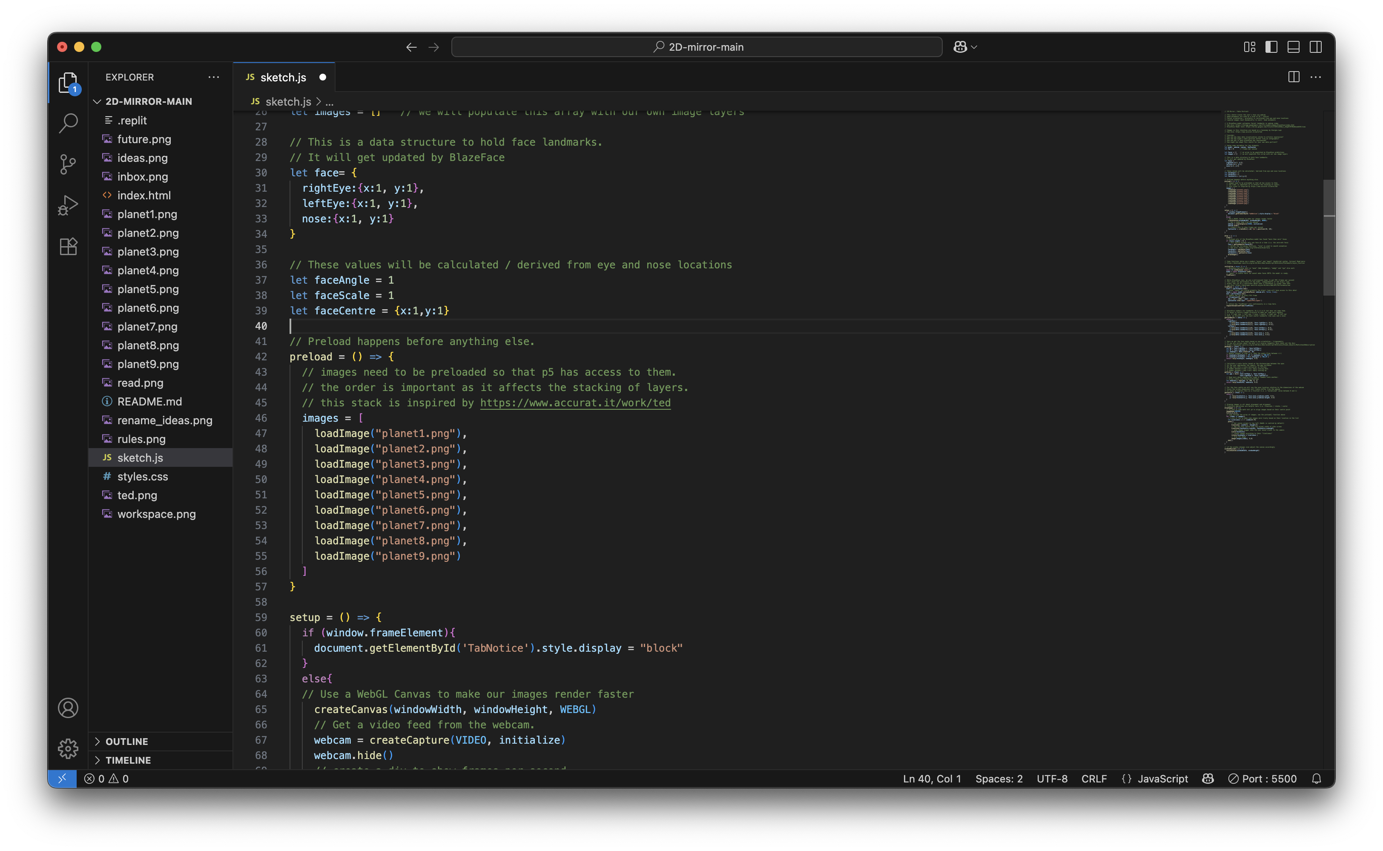Open the Run and Debug view

coord(68,205)
